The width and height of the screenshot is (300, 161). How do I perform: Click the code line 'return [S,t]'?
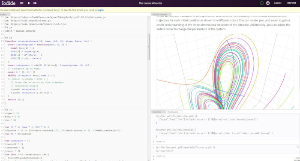pyautogui.click(x=16, y=100)
